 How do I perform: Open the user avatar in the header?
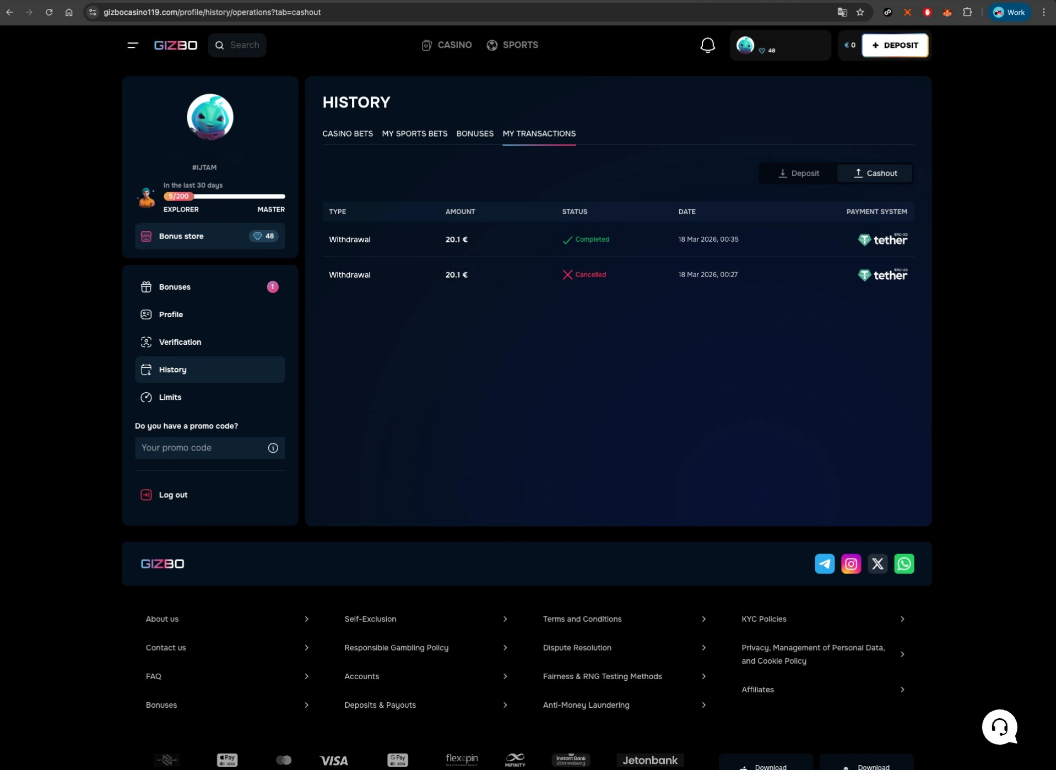[745, 45]
